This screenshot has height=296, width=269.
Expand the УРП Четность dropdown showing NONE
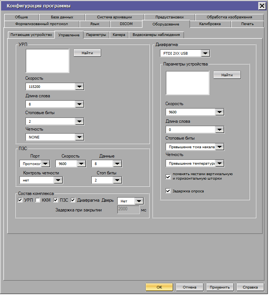click(79, 137)
